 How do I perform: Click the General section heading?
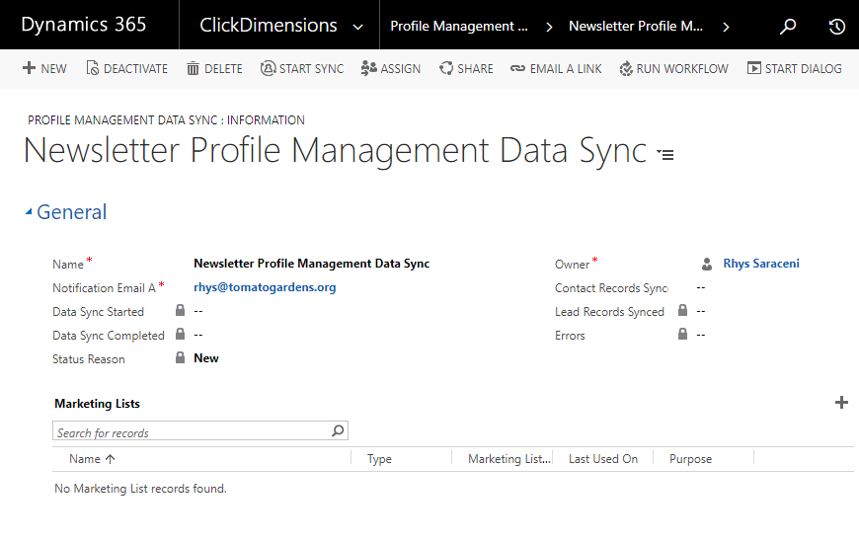click(72, 212)
